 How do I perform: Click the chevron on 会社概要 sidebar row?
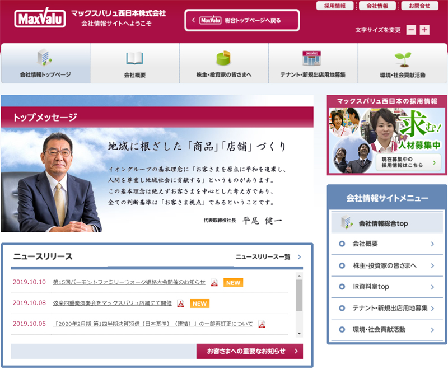click(432, 244)
